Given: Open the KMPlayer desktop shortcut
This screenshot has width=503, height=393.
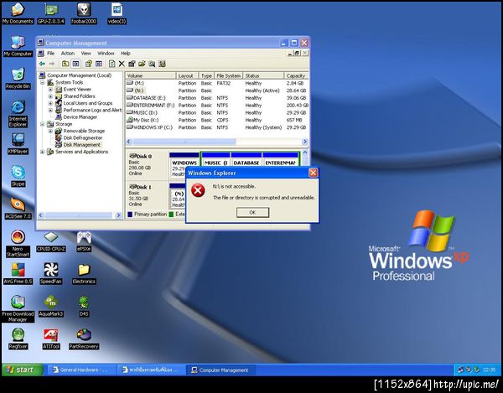Looking at the screenshot, I should tap(18, 143).
